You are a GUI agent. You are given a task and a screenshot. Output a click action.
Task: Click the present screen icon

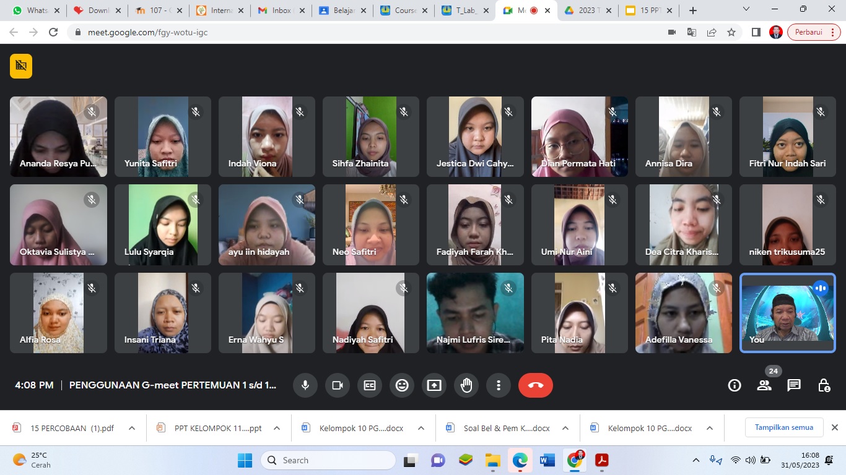[434, 385]
